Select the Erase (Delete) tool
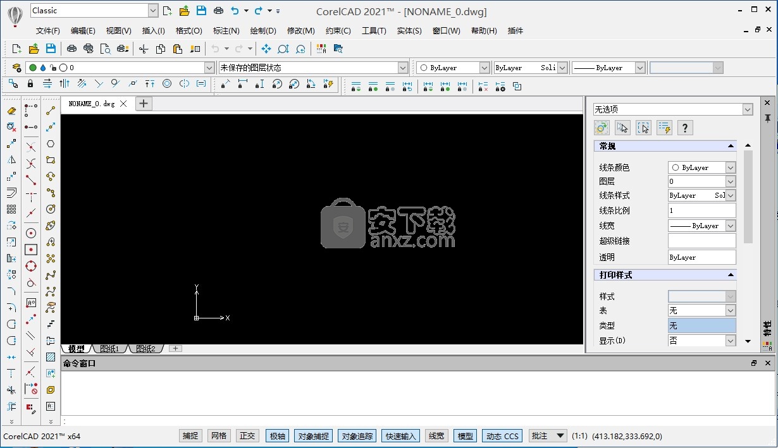The height and width of the screenshot is (448, 778). pyautogui.click(x=11, y=111)
